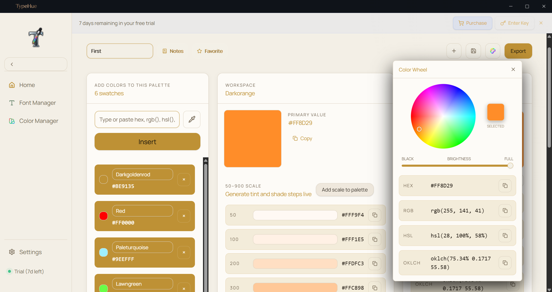Click the large darkorange primary swatch

(x=253, y=139)
